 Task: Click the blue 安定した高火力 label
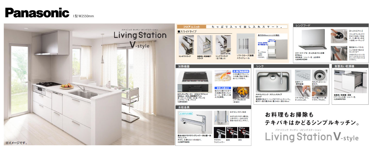point(222,88)
